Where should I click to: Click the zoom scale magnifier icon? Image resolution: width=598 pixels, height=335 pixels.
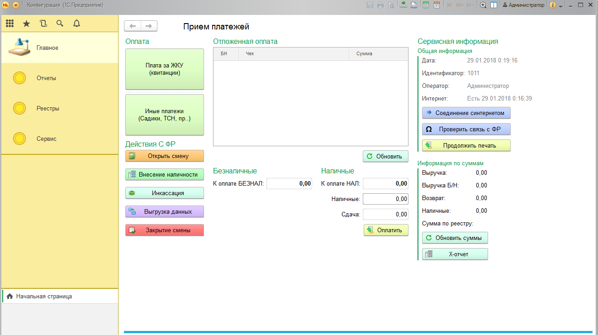pyautogui.click(x=483, y=5)
